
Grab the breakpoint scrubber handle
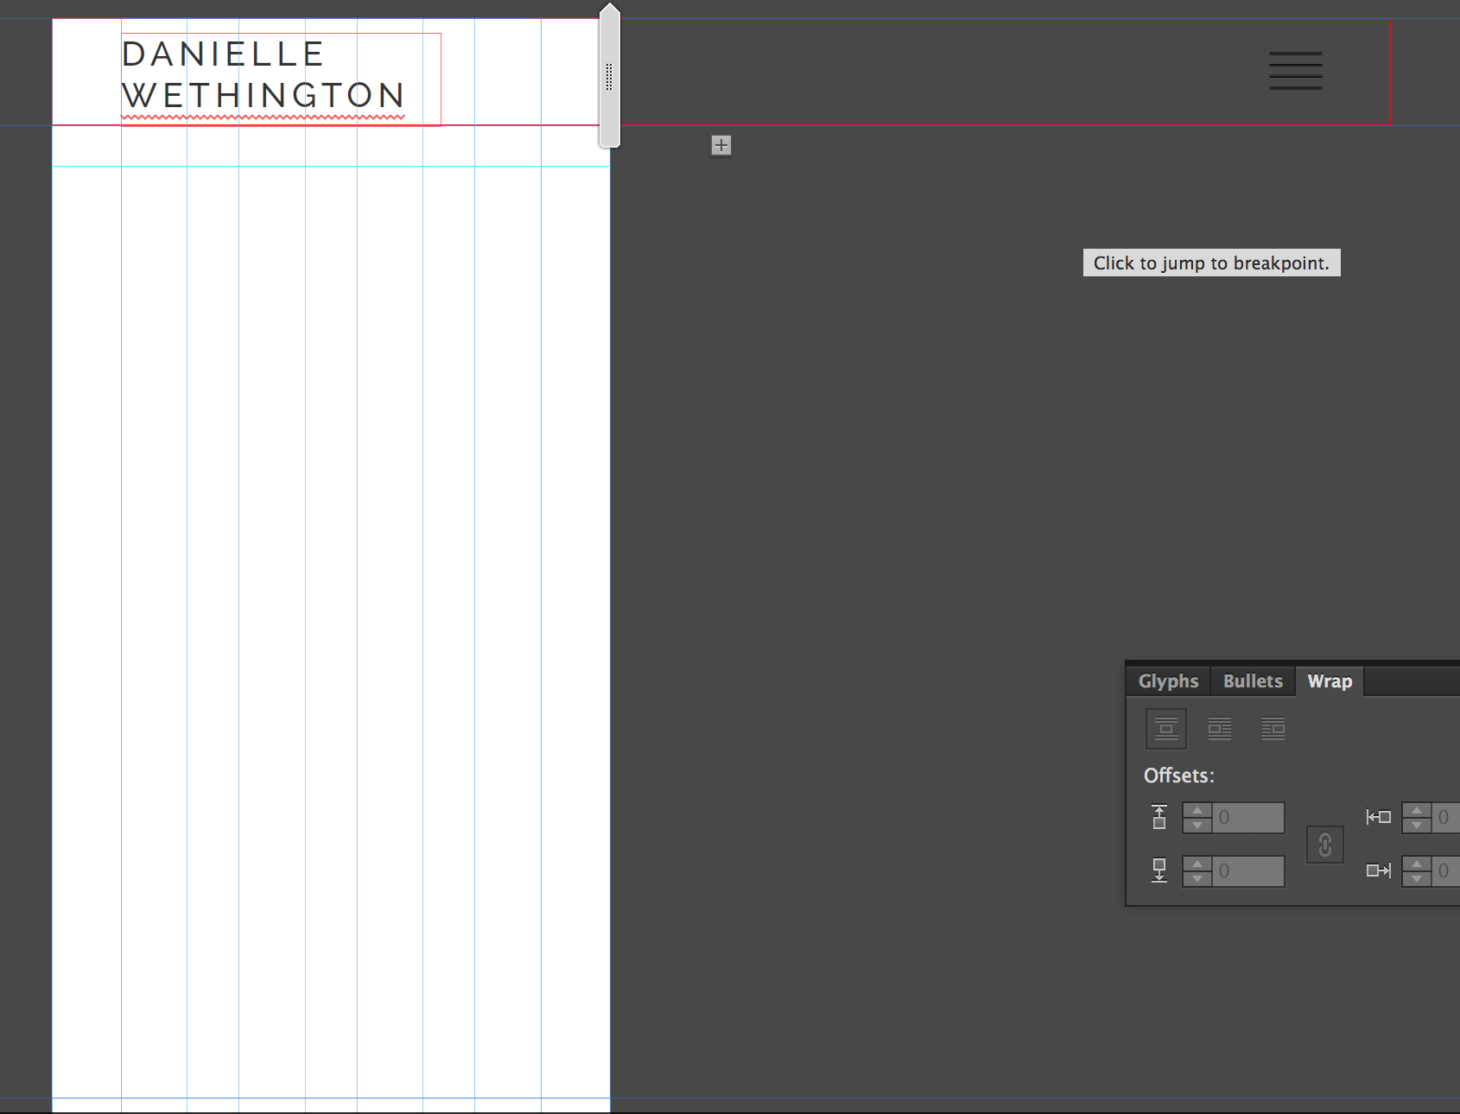[x=609, y=76]
